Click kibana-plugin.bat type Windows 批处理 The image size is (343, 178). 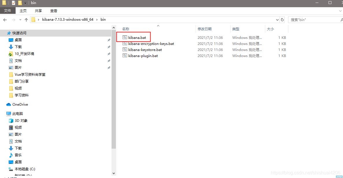point(247,56)
